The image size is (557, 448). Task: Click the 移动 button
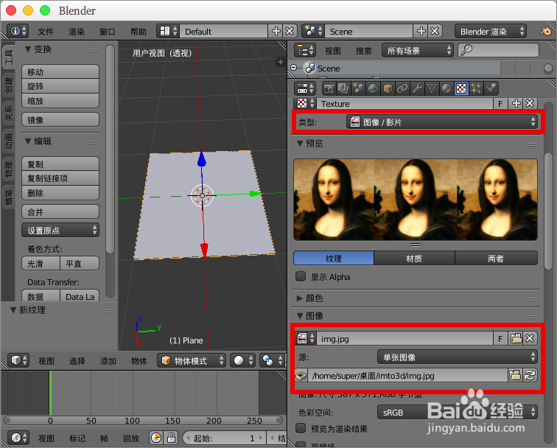[60, 71]
